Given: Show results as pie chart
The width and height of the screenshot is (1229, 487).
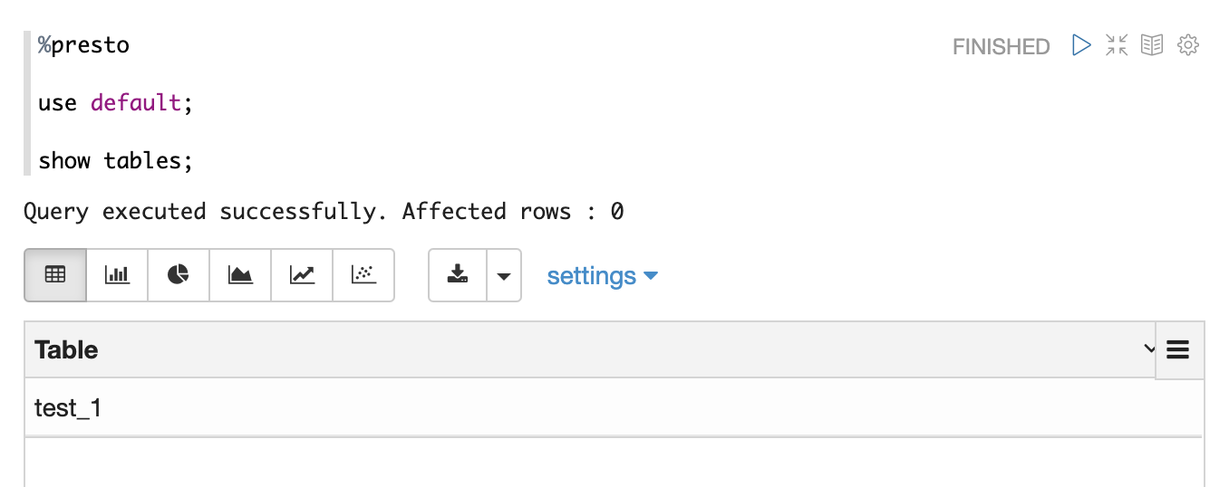Looking at the screenshot, I should pyautogui.click(x=179, y=275).
